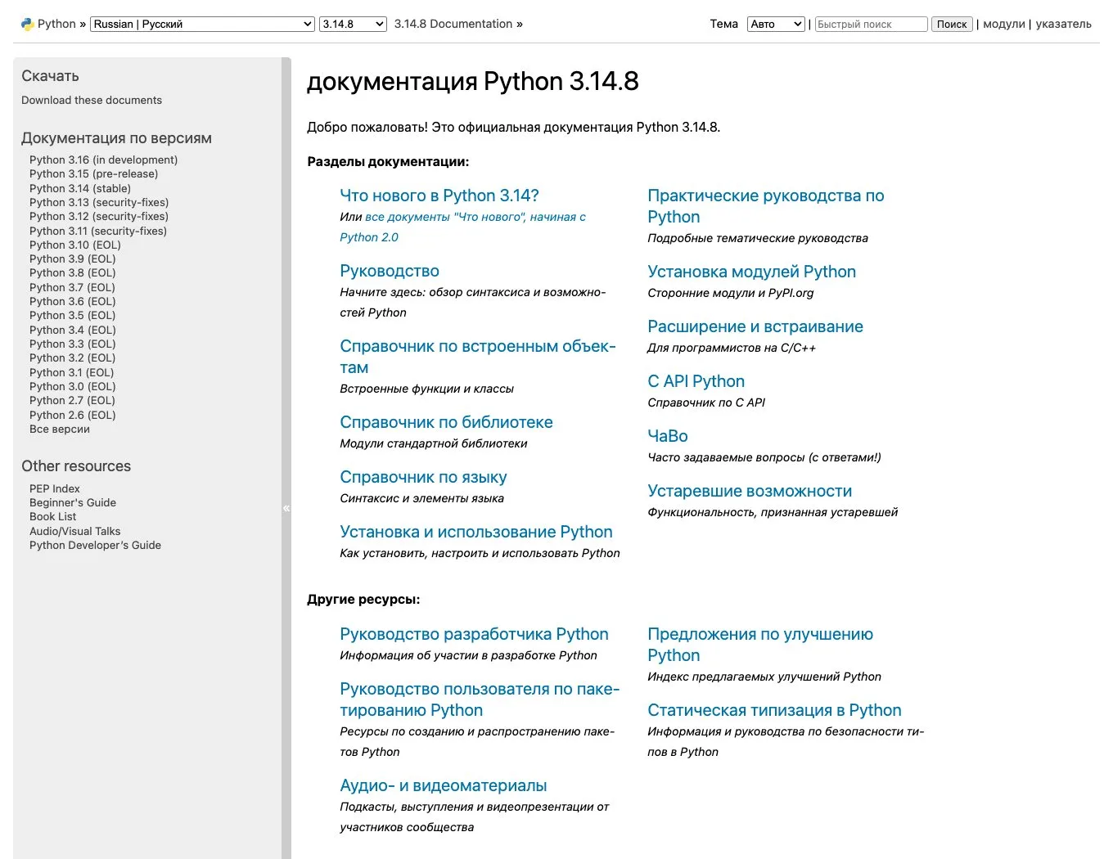
Task: Select Python 3.13 (security-fixes) docs
Action: [99, 202]
